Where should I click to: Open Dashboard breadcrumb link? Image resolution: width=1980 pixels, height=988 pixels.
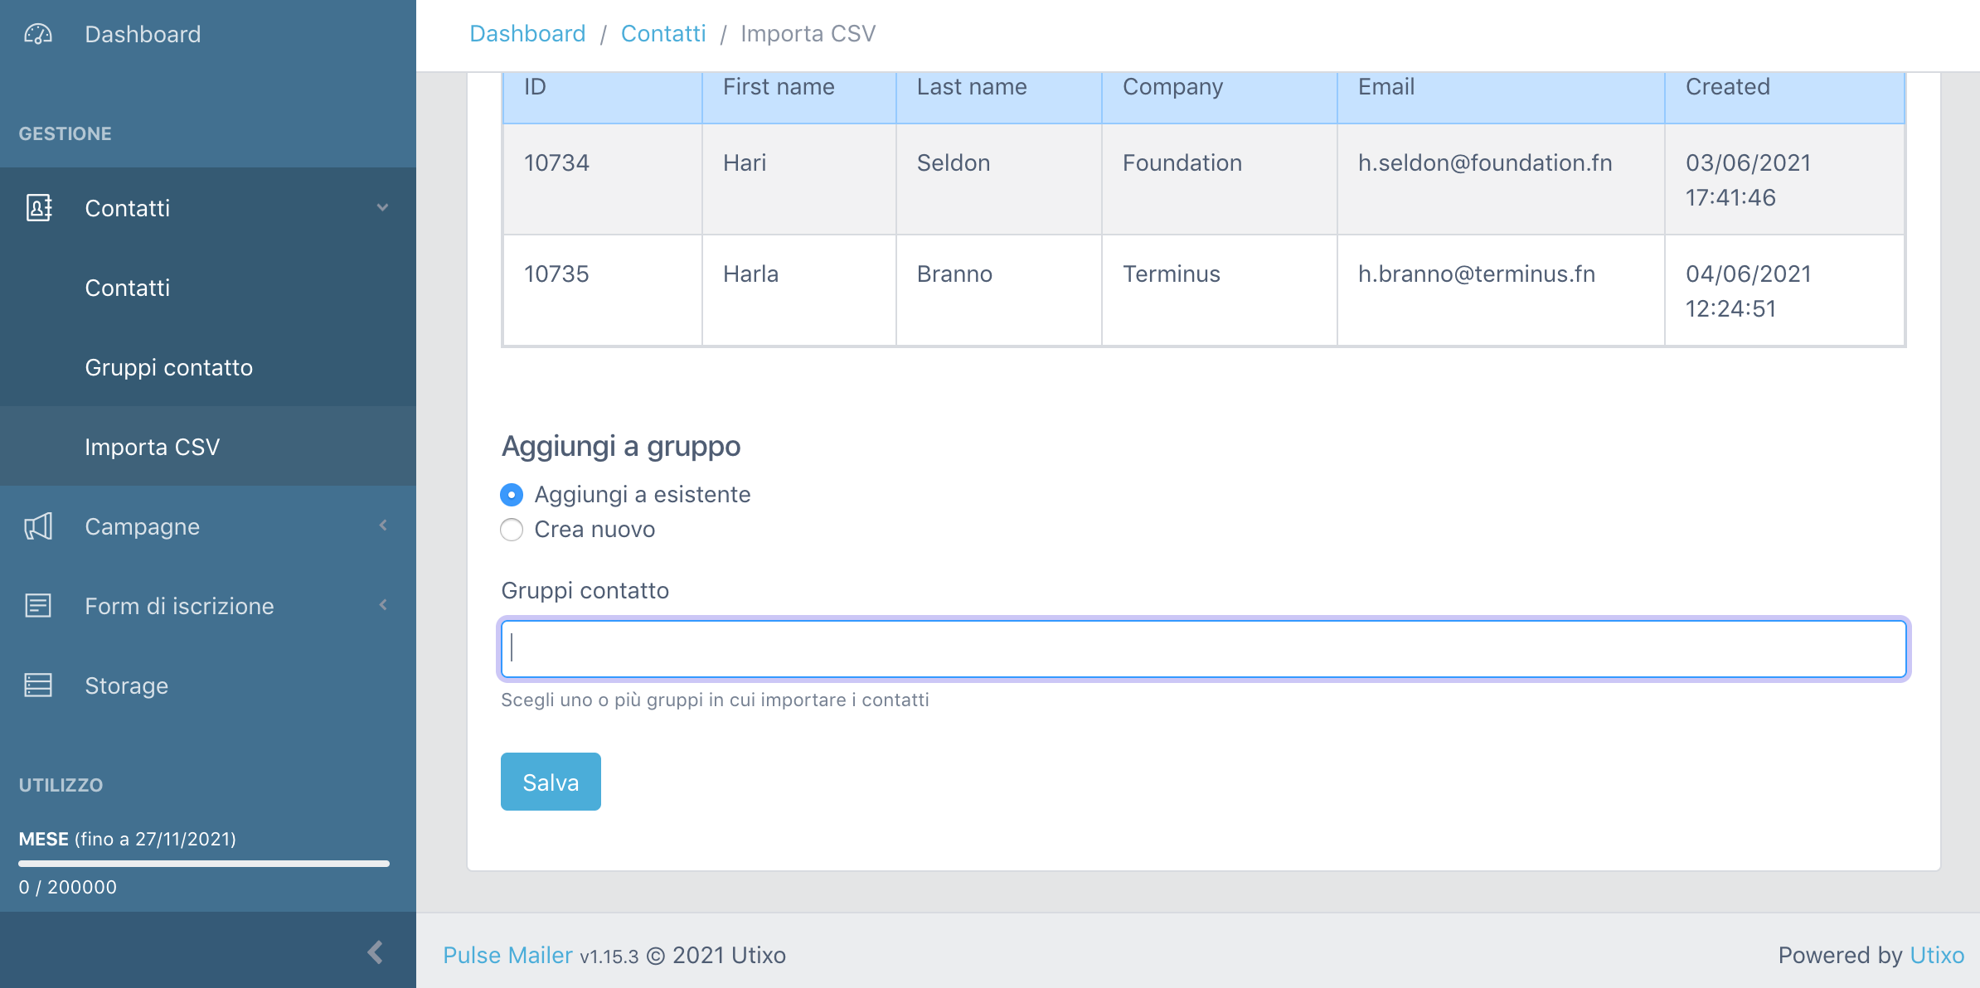(527, 34)
